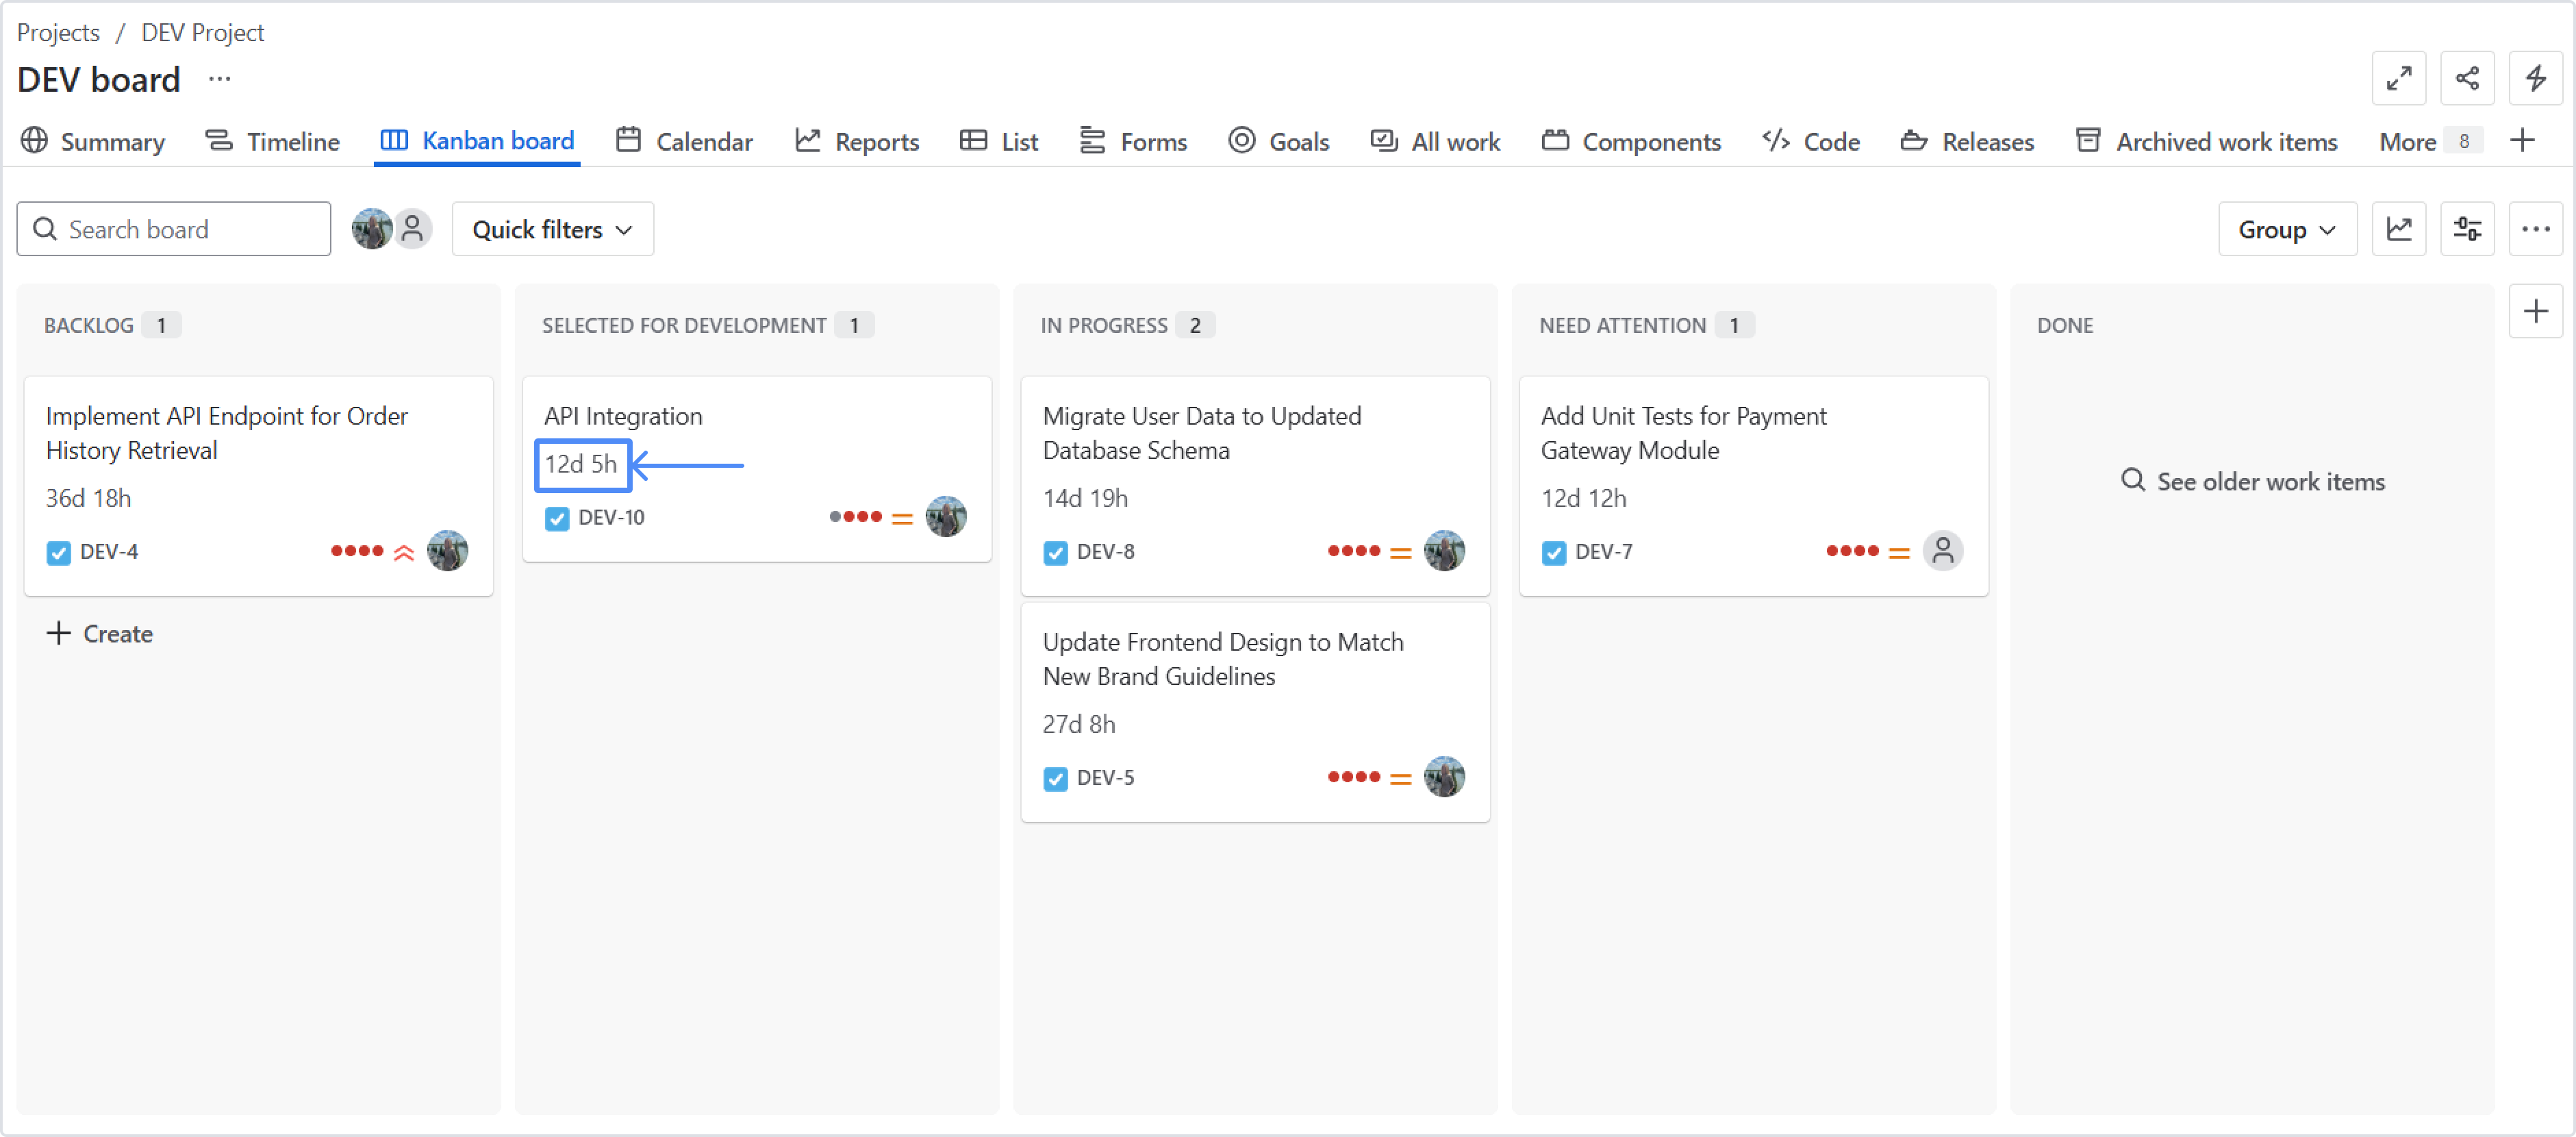Click See older work items link

pyautogui.click(x=2252, y=481)
